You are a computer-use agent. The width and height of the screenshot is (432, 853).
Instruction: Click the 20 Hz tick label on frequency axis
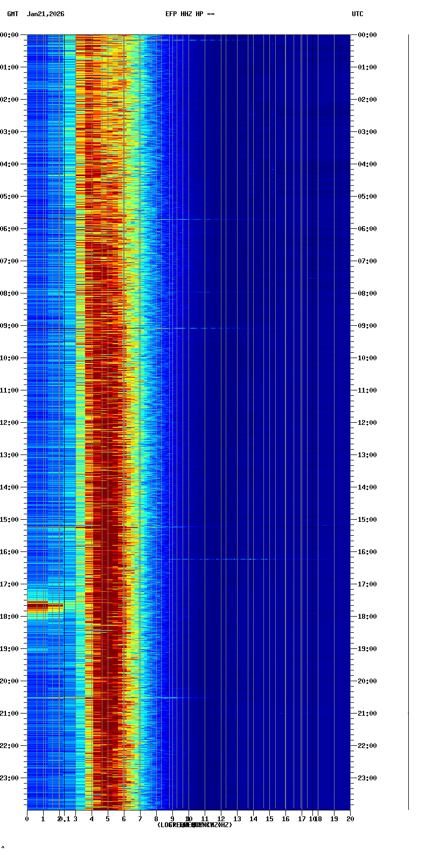tap(350, 819)
